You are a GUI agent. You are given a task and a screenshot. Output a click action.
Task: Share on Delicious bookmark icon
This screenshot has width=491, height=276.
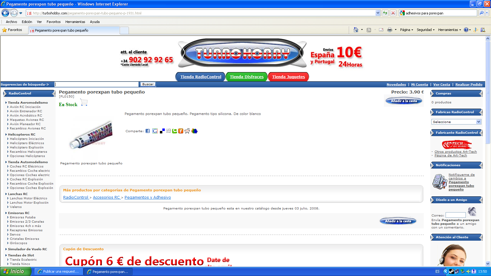[x=162, y=131]
